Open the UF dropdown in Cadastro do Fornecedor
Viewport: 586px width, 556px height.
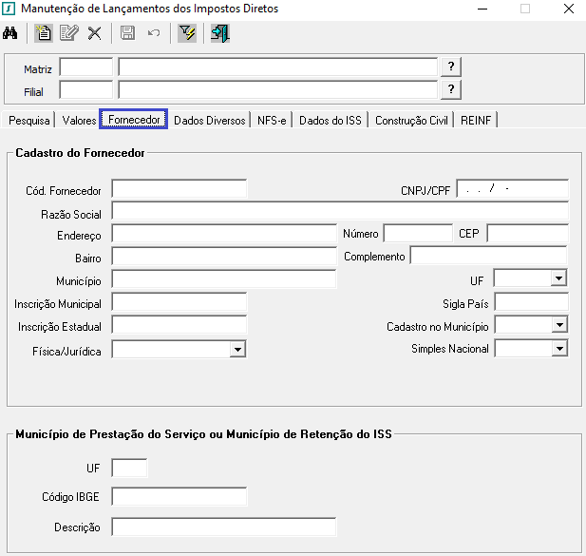pos(558,278)
